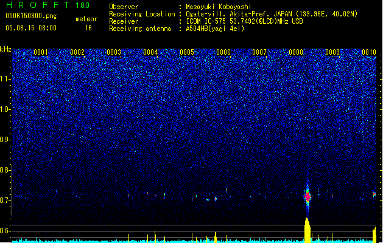The height and width of the screenshot is (243, 383).
Task: Click the file name 0506150800.png
Action: pos(31,16)
